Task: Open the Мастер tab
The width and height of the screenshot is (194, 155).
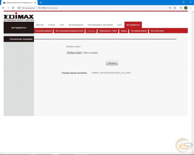Action: tap(40, 25)
